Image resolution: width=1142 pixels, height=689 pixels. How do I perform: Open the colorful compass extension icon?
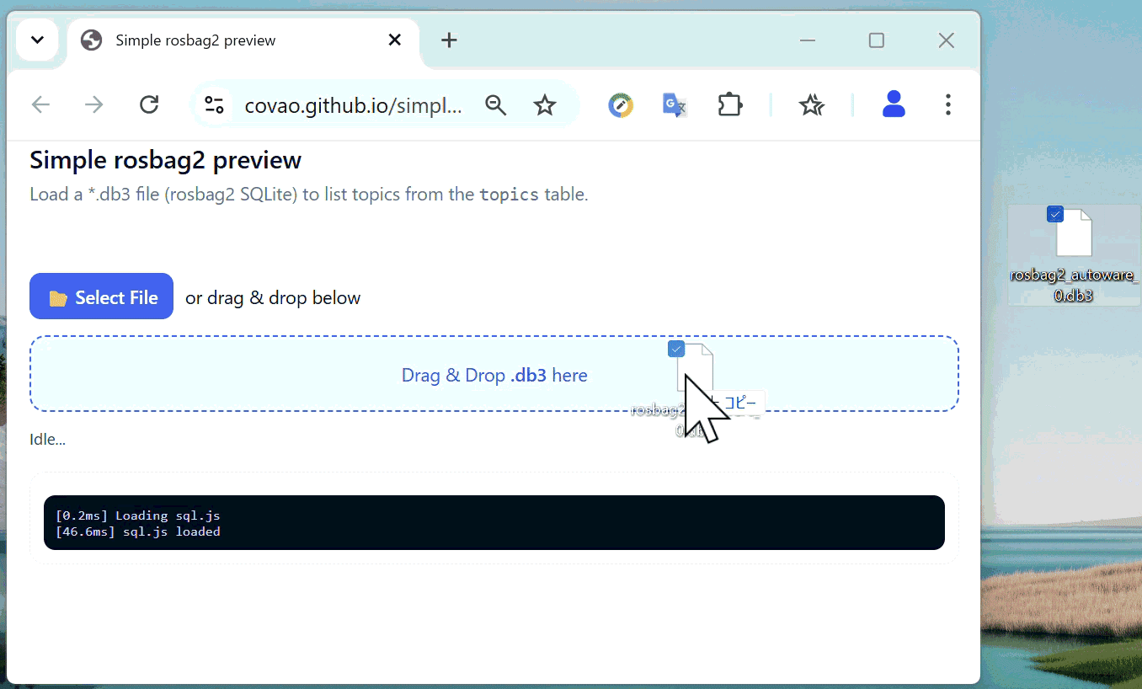(621, 104)
